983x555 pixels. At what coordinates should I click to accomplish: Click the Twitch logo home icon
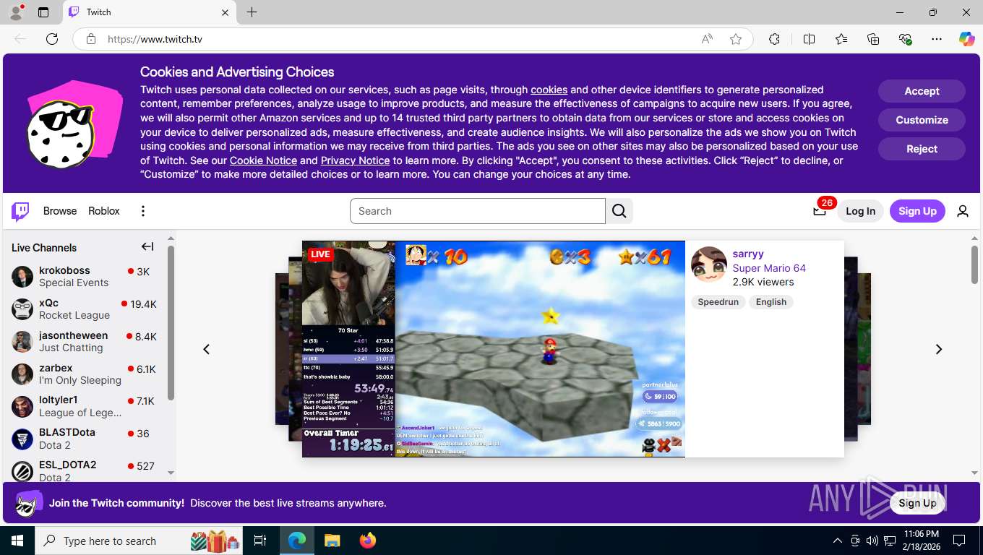click(x=20, y=211)
